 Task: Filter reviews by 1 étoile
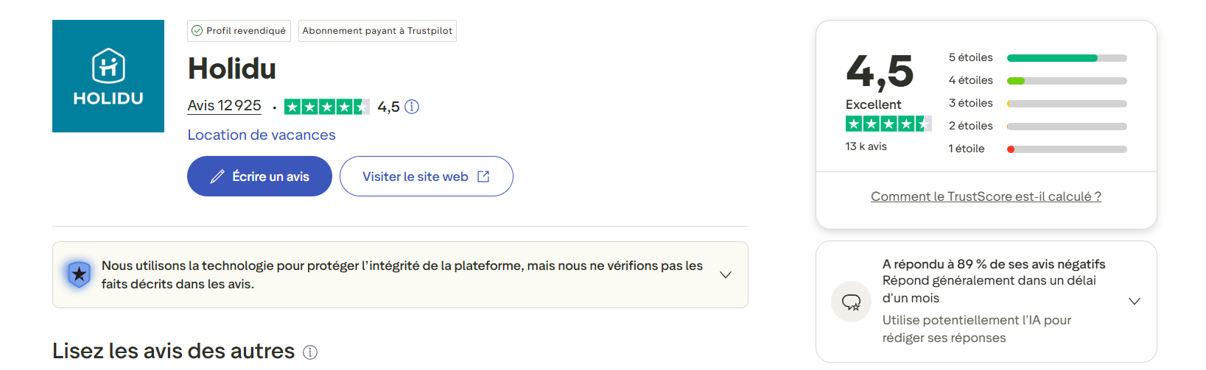1037,149
